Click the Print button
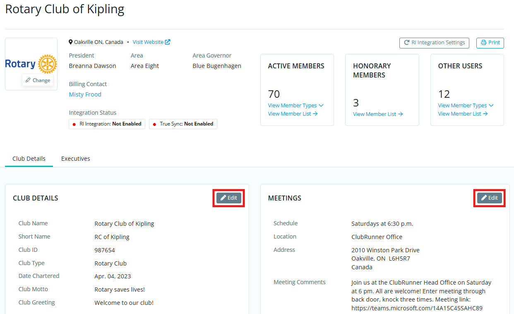514x314 pixels. 490,43
